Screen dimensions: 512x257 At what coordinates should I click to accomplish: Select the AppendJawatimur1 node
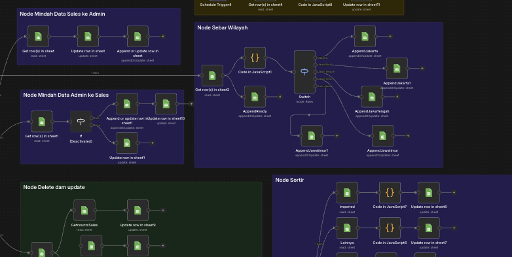point(312,135)
